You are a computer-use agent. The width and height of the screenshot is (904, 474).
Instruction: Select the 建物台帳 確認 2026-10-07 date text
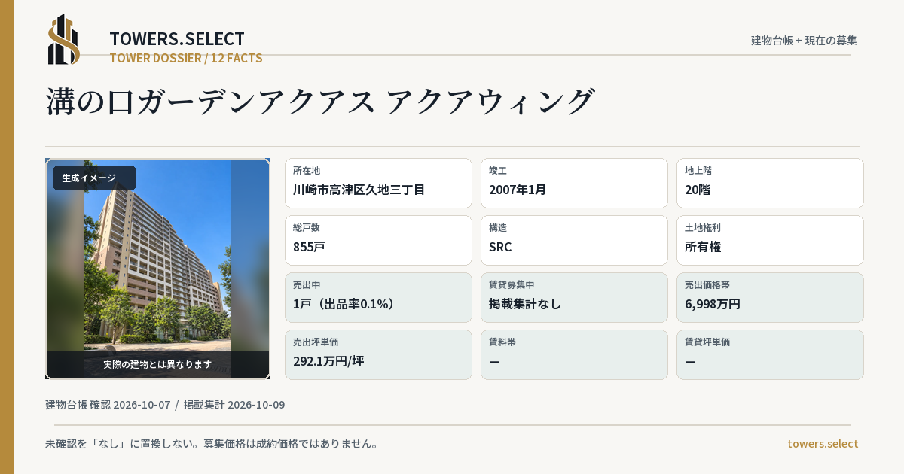pos(108,405)
